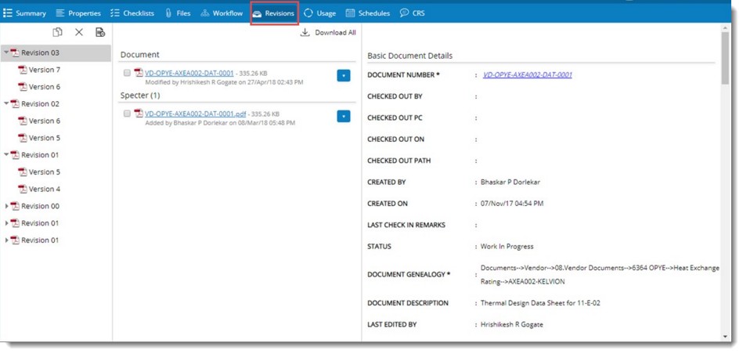Click the copy icon above the revision tree
Screen dimensions: 743x354
tap(58, 32)
